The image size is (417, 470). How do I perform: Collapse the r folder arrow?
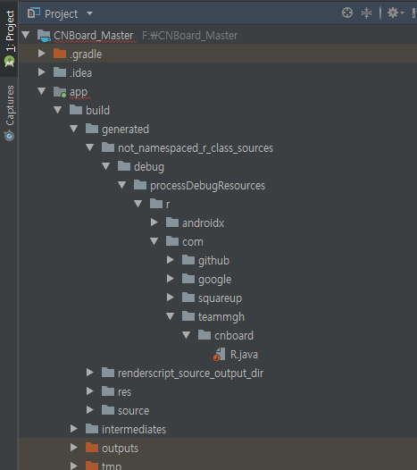point(138,204)
